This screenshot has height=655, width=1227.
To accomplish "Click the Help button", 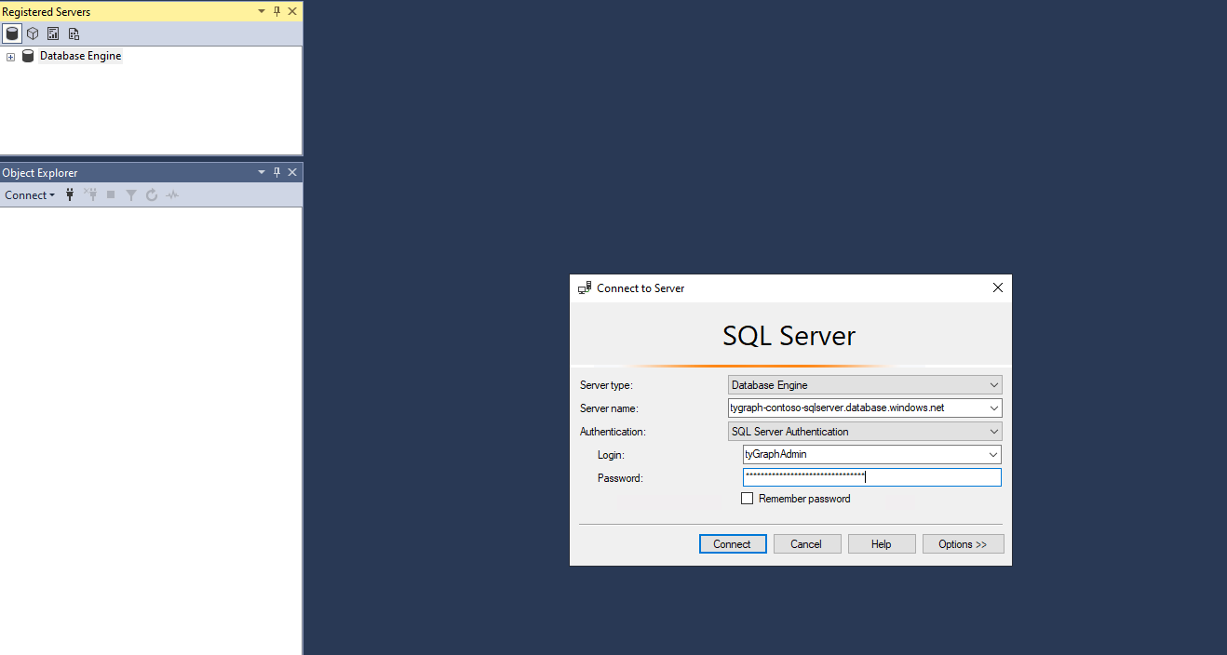I will tap(882, 544).
